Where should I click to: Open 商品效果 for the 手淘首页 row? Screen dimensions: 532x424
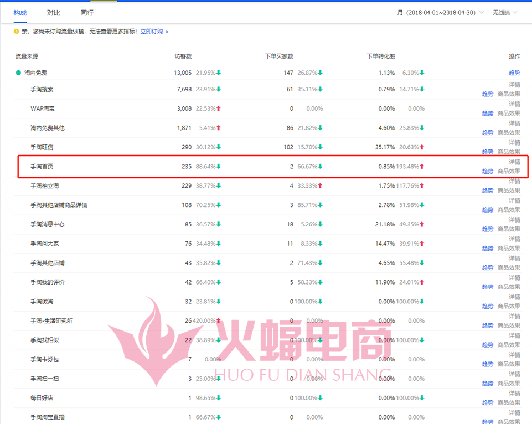click(x=509, y=171)
